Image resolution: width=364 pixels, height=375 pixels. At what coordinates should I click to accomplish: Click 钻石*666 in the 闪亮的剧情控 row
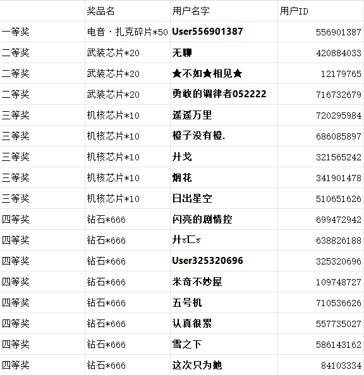(128, 219)
